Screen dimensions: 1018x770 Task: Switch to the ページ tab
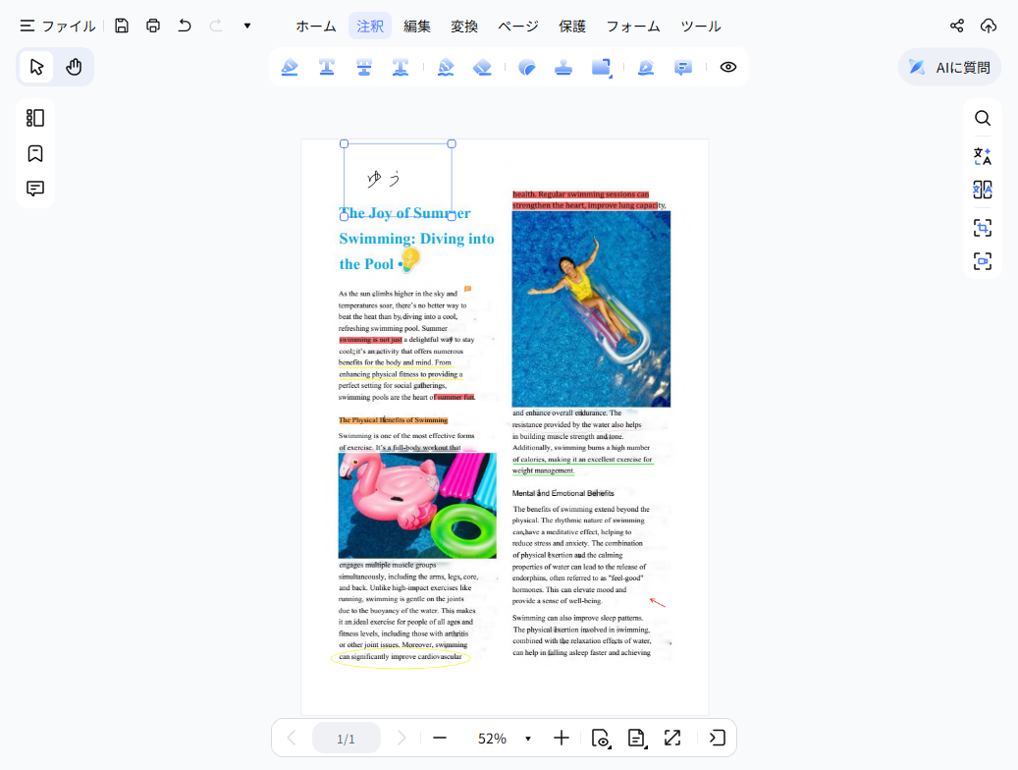pyautogui.click(x=518, y=26)
